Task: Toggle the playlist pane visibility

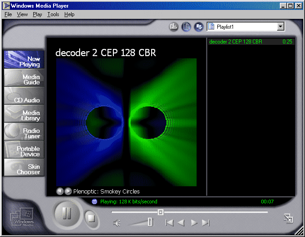Action: tap(186, 27)
